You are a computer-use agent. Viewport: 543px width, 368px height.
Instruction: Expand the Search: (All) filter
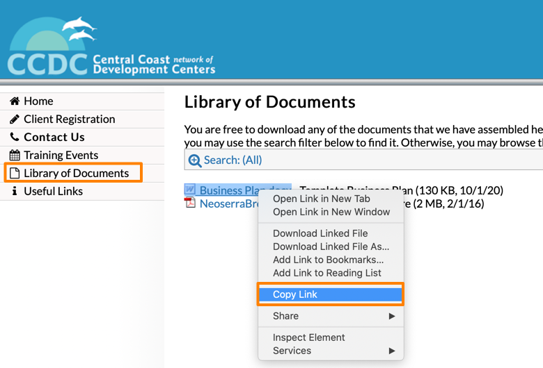pyautogui.click(x=233, y=160)
